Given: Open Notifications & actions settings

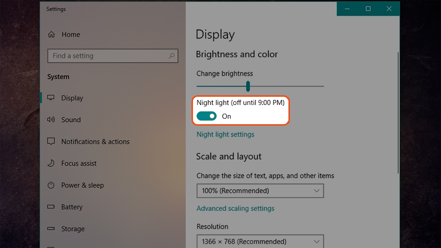Looking at the screenshot, I should tap(96, 142).
